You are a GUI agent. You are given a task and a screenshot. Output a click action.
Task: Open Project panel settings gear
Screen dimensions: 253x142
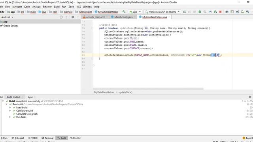click(x=73, y=17)
